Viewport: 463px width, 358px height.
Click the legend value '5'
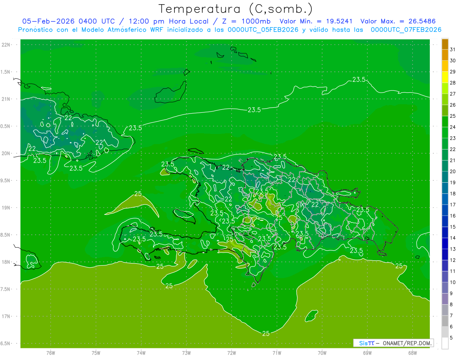point(451,338)
